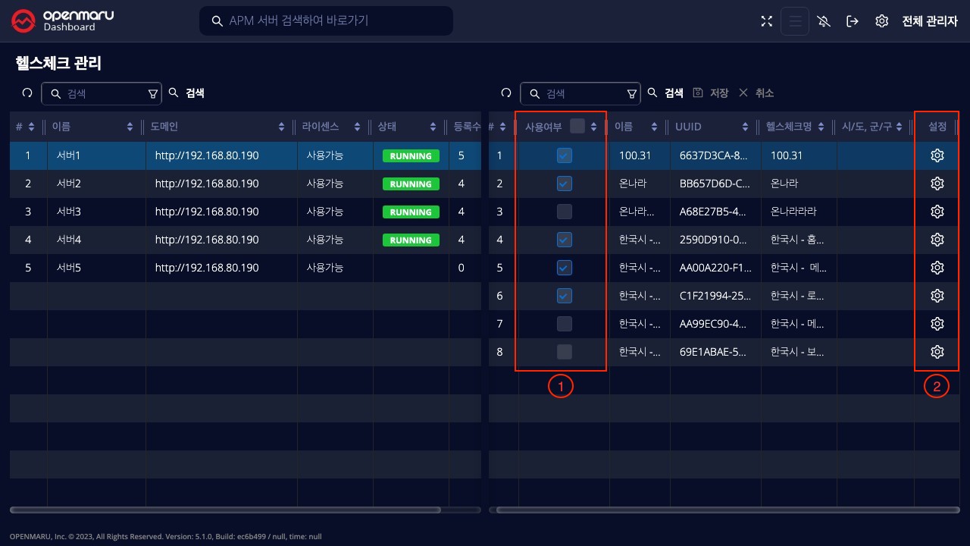The image size is (970, 546).
Task: Open filter dropdown in left search box
Action: [x=153, y=93]
